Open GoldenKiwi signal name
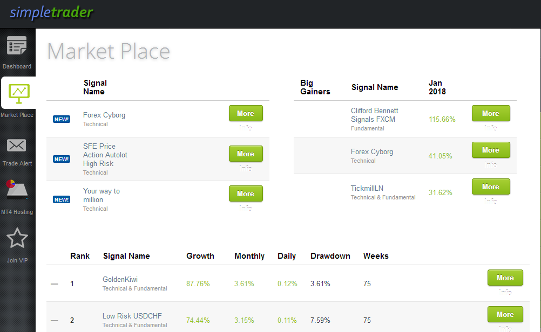Viewport: 541px width, 332px height. (x=120, y=279)
